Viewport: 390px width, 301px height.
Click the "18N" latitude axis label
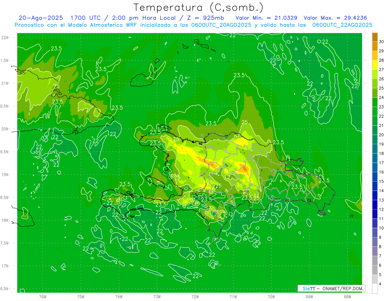[x=5, y=220]
